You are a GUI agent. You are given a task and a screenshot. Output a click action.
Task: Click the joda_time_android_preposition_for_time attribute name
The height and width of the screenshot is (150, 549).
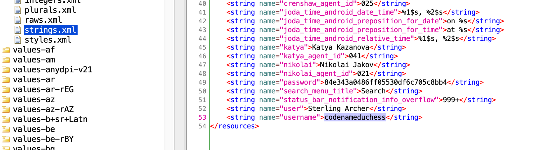pos(361,30)
